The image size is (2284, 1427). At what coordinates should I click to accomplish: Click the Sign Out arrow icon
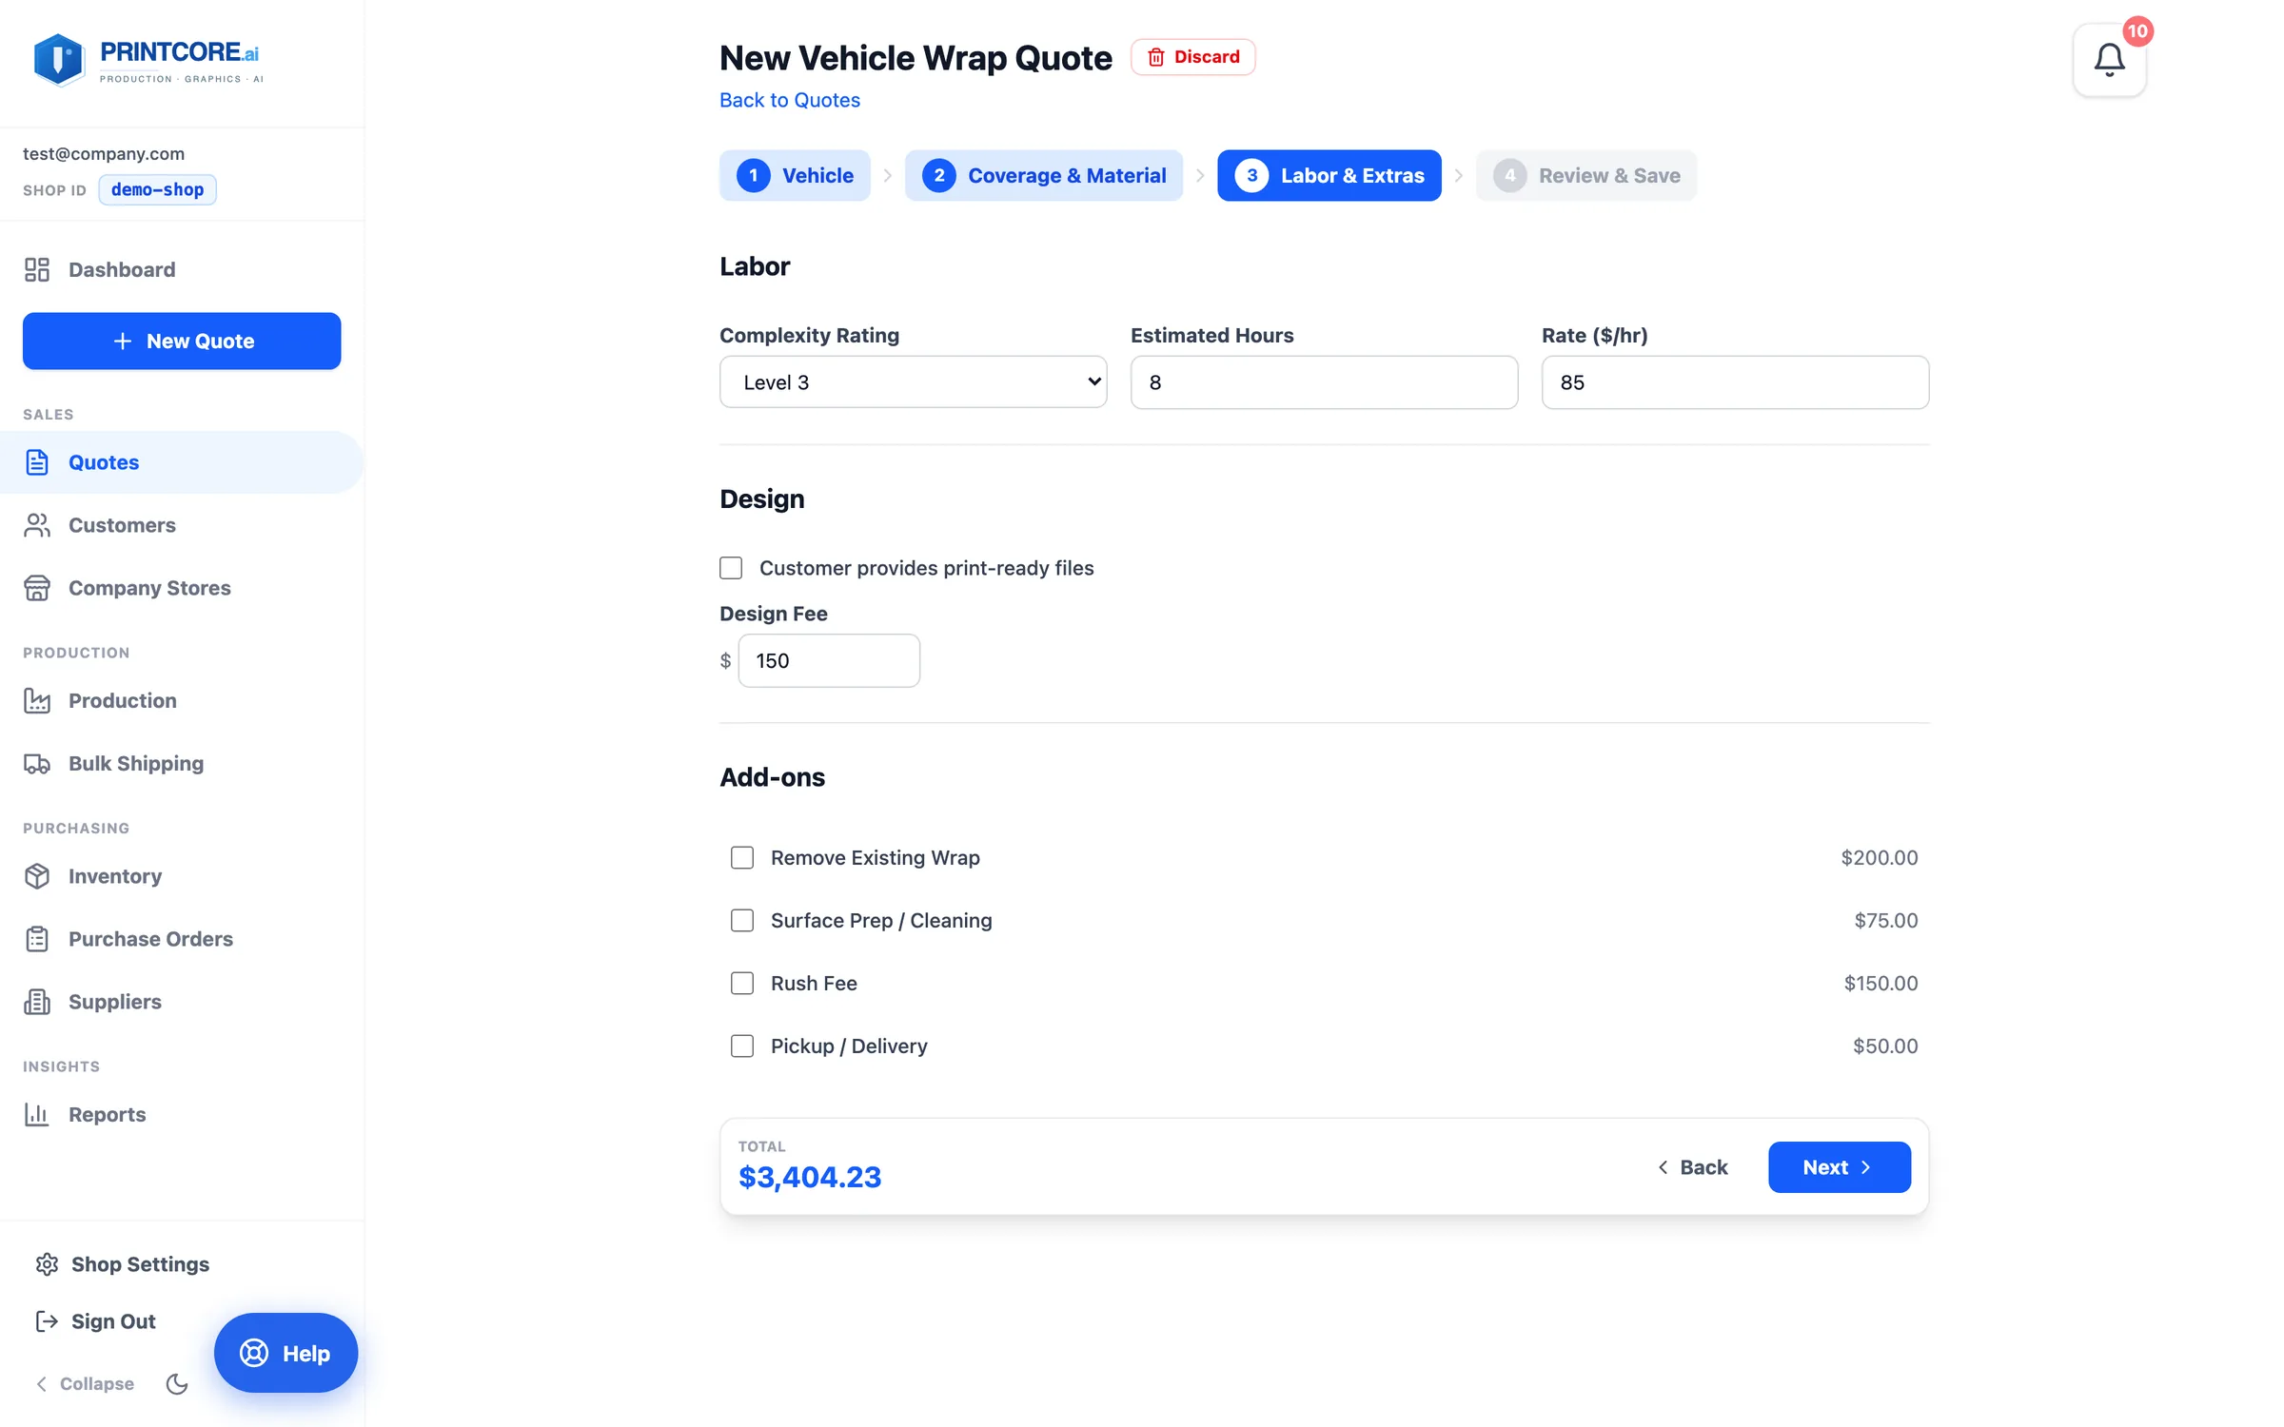[47, 1321]
